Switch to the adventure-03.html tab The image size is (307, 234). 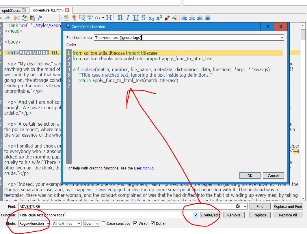click(48, 10)
